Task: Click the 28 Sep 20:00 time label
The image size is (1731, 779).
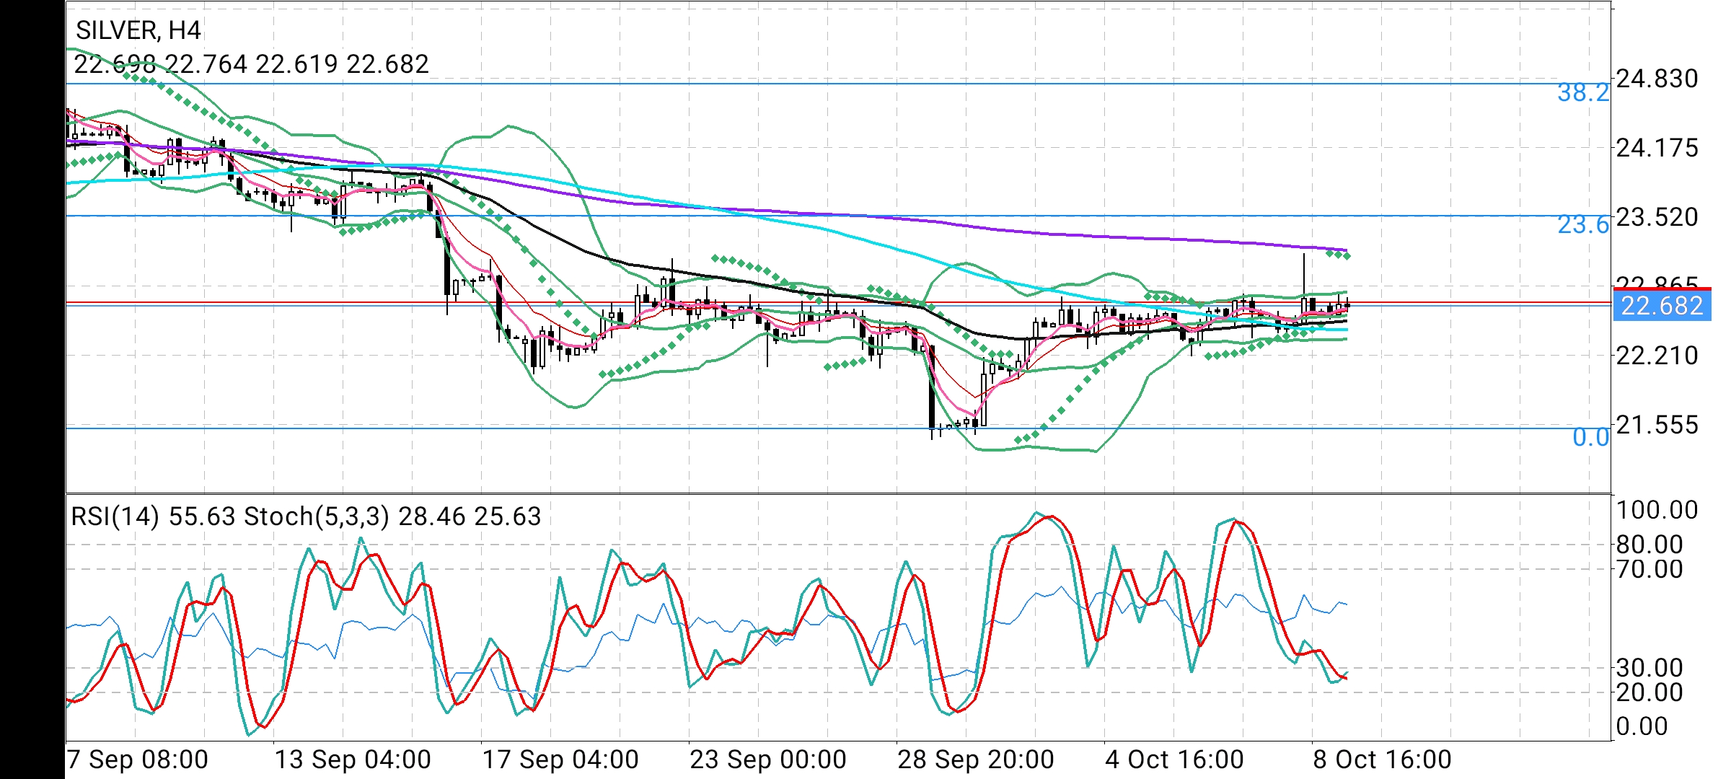Action: (x=976, y=760)
